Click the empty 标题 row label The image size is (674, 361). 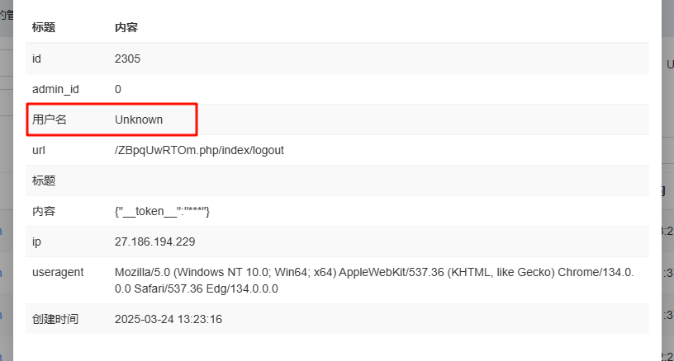click(44, 180)
